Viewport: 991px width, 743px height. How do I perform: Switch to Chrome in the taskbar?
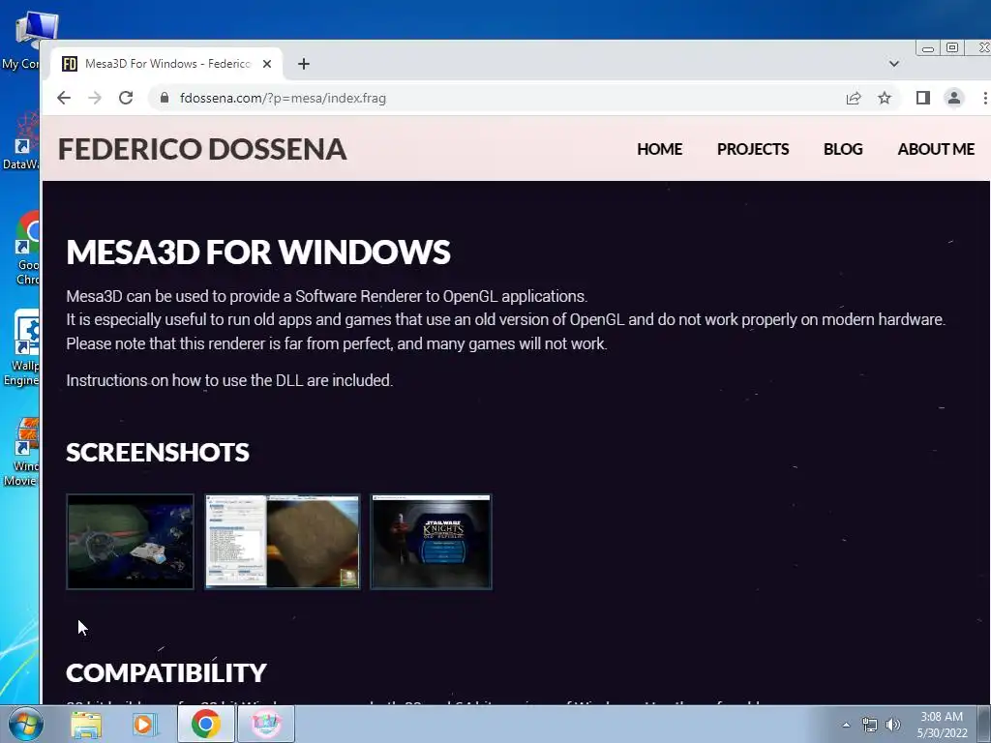205,724
